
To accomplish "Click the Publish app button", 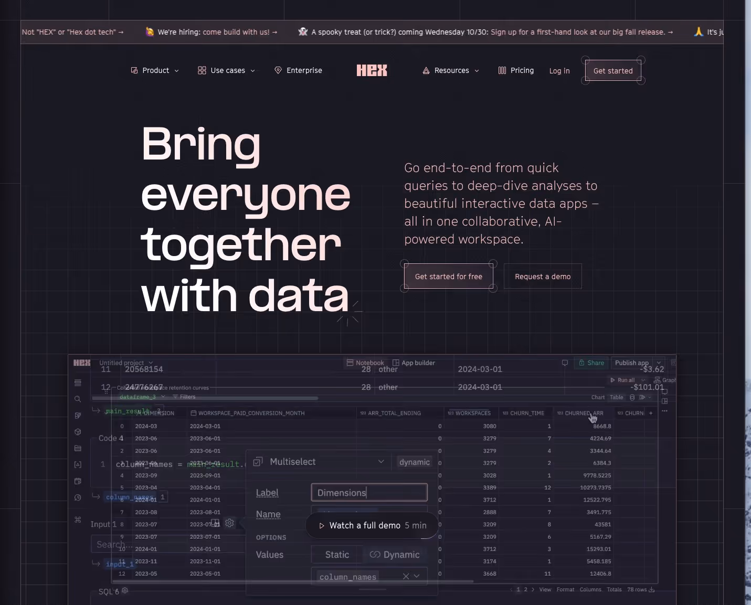I will pyautogui.click(x=632, y=363).
